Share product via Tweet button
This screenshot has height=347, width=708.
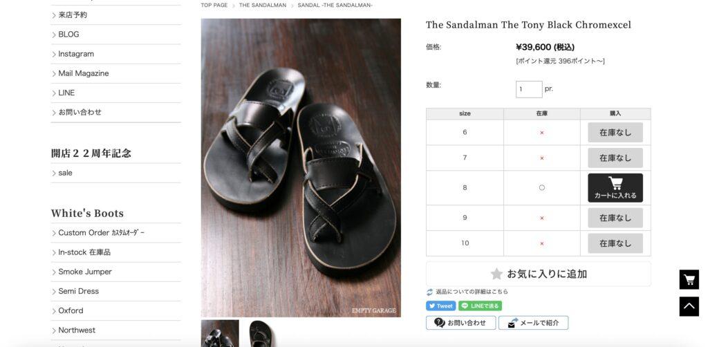(x=440, y=306)
